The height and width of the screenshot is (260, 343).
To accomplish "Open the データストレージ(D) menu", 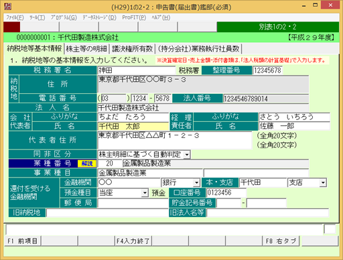I will tap(99, 17).
